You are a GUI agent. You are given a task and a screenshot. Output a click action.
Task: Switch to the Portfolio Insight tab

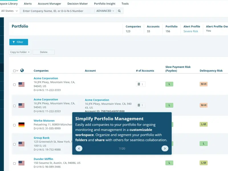point(105,4)
